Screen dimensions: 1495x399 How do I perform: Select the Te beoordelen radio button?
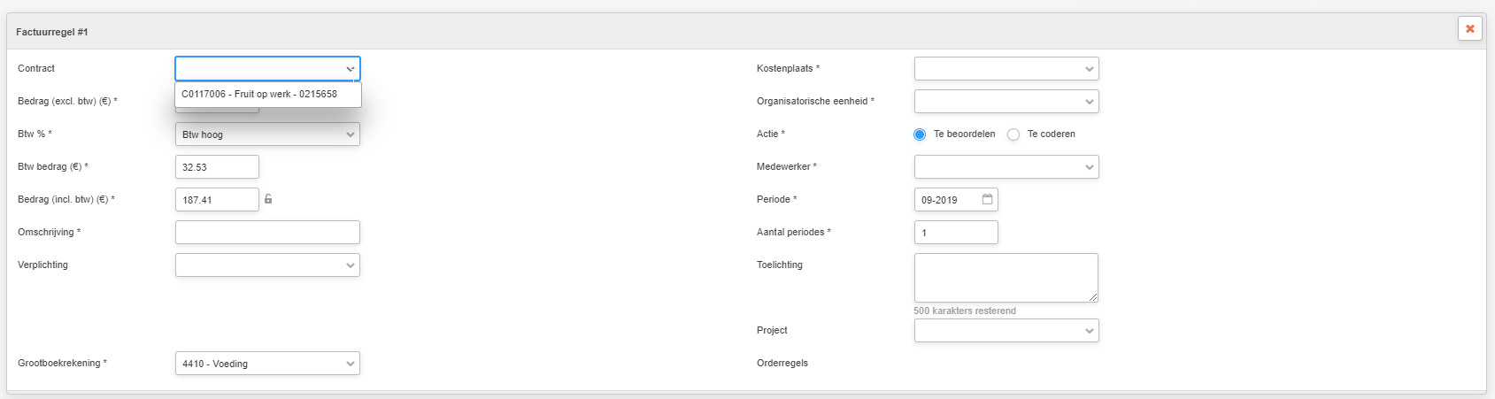point(920,134)
